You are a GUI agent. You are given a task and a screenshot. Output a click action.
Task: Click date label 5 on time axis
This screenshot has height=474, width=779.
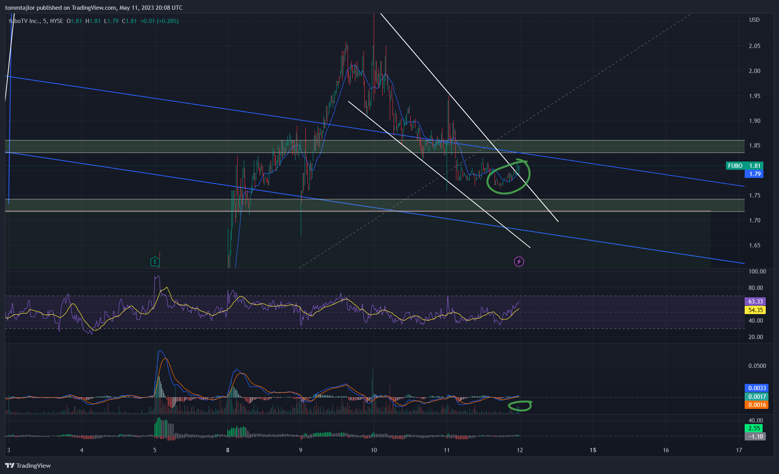[155, 450]
